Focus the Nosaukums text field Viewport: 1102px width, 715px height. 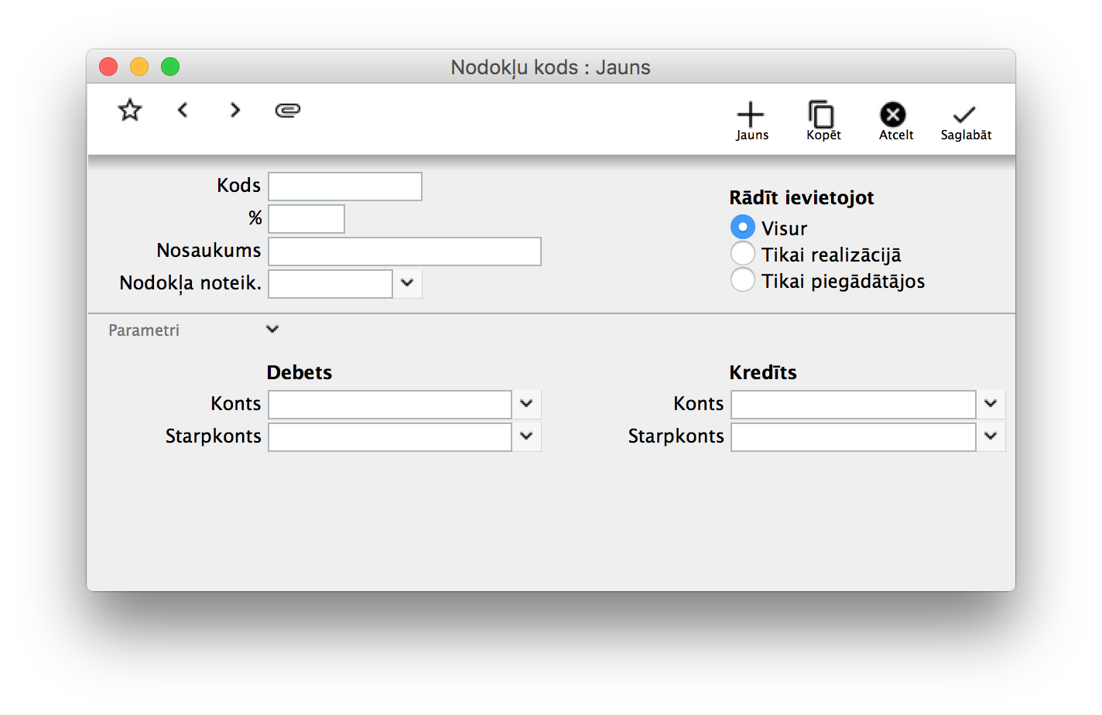tap(404, 251)
